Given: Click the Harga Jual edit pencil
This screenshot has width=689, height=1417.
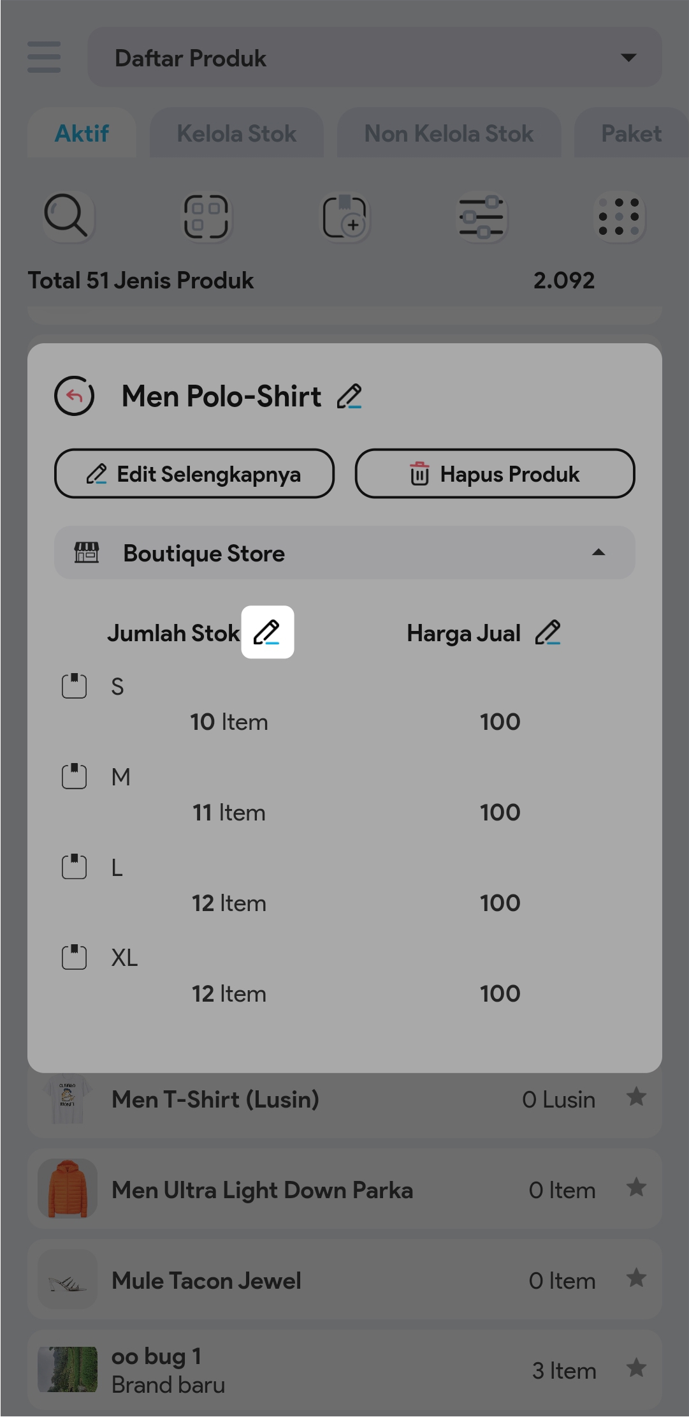Looking at the screenshot, I should [x=548, y=632].
